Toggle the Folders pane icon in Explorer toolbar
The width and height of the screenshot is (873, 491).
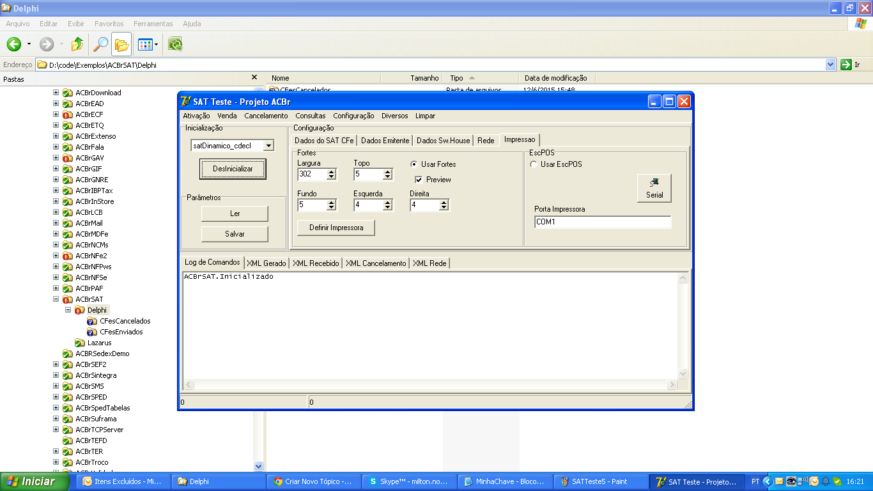tap(121, 45)
